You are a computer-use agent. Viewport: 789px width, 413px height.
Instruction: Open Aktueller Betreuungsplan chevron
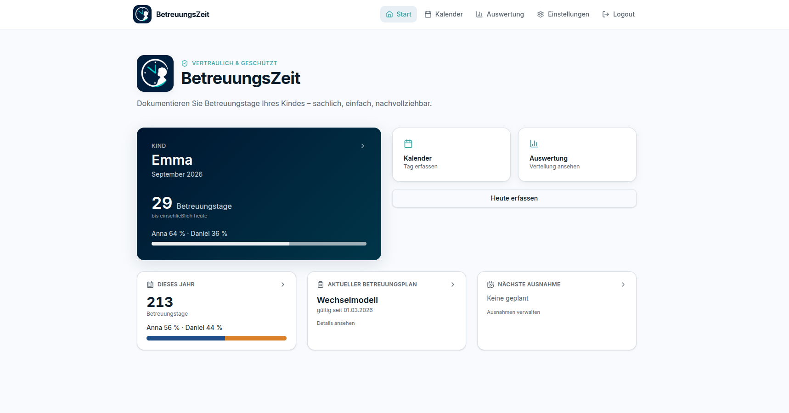click(453, 285)
